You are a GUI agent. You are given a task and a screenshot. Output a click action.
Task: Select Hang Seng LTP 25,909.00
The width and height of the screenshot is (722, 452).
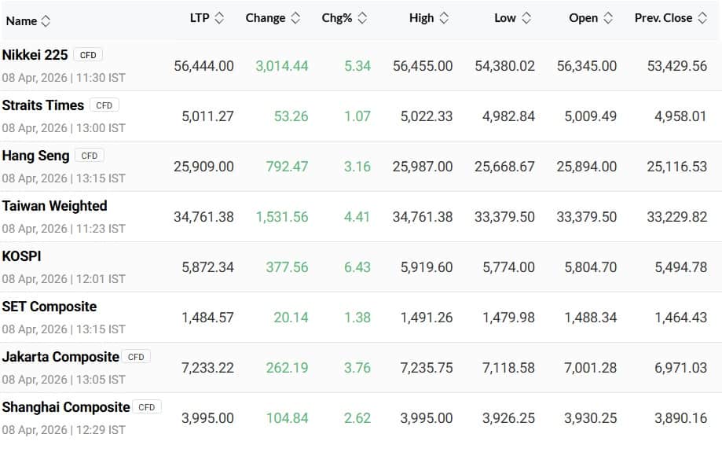coord(203,167)
